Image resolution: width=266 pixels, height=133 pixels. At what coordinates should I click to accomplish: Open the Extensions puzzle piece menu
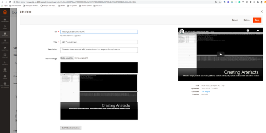pyautogui.click(x=258, y=2)
